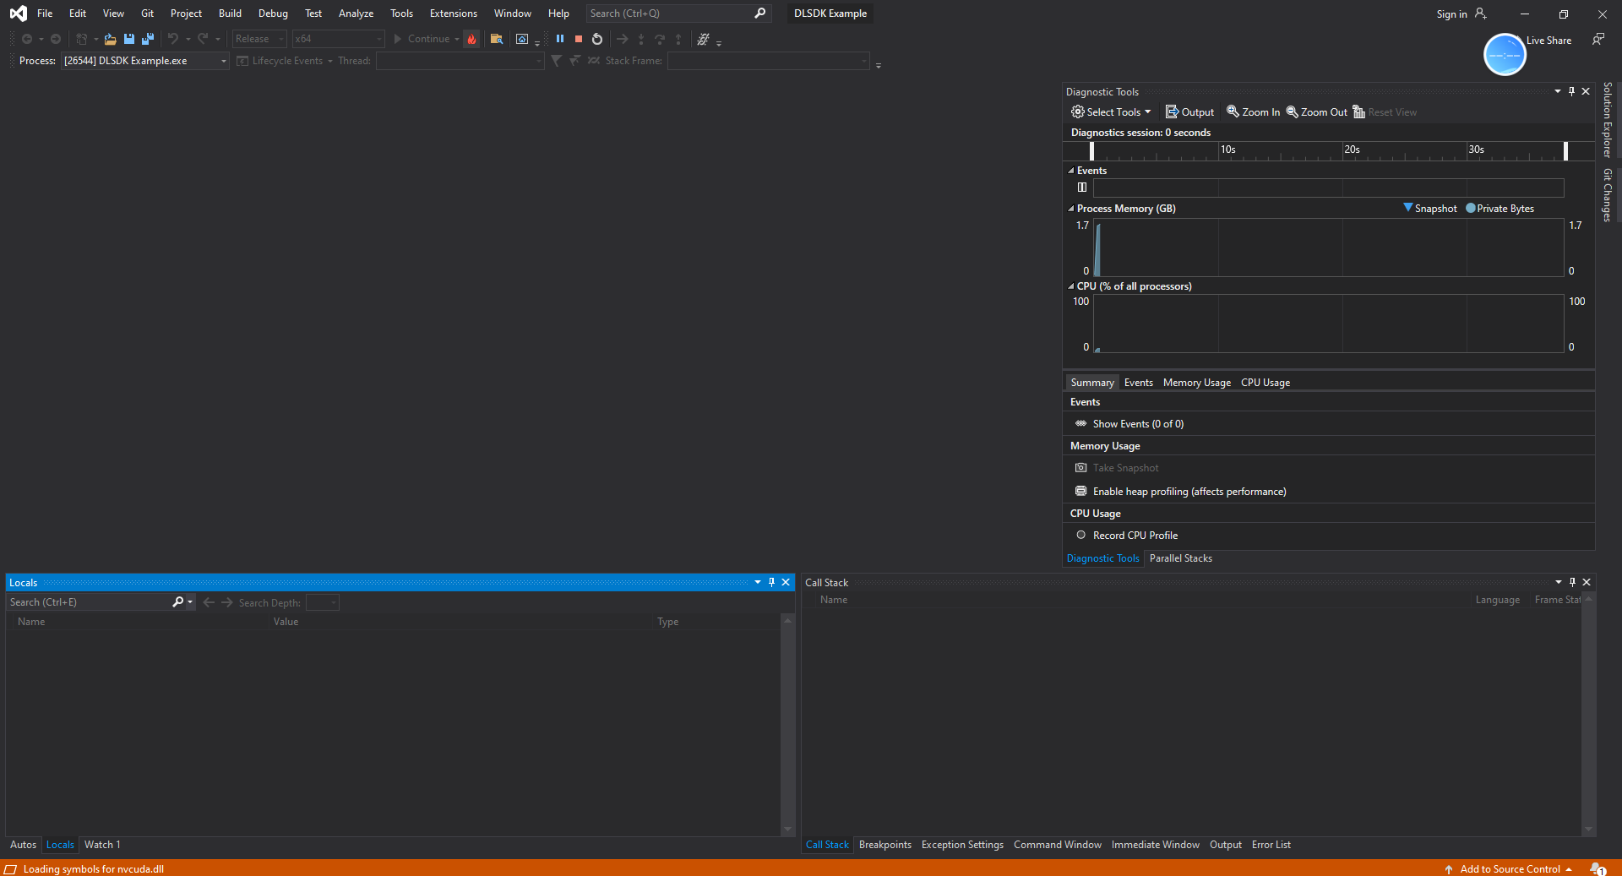Screen dimensions: 1622x876
Task: Click the Zoom Out magnifier in Diagnostic Tools
Action: click(1292, 112)
